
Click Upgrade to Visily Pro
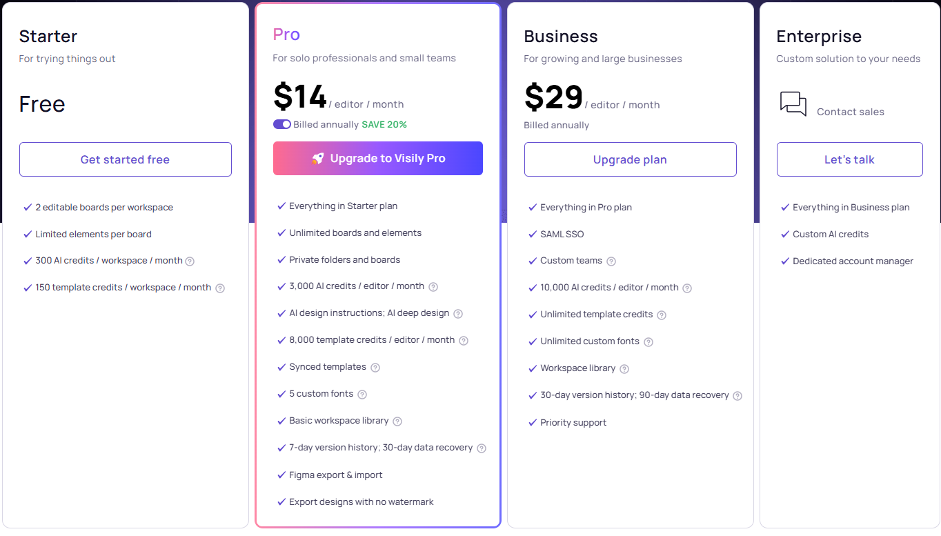click(x=377, y=158)
